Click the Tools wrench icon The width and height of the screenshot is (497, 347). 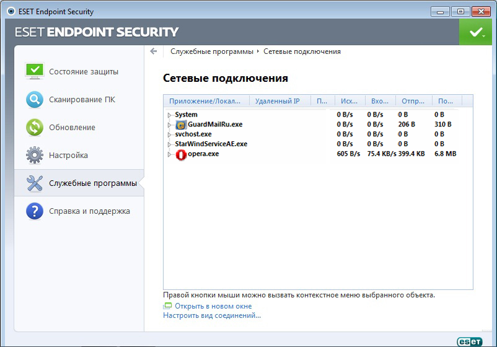35,183
